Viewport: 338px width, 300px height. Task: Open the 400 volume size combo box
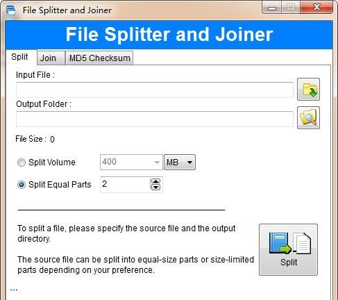pyautogui.click(x=131, y=162)
